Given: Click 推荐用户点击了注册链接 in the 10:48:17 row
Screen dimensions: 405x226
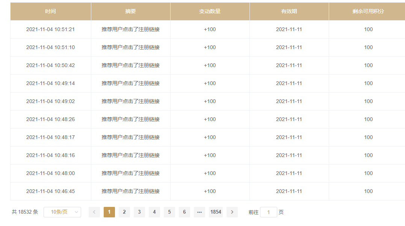Looking at the screenshot, I should pyautogui.click(x=131, y=137).
